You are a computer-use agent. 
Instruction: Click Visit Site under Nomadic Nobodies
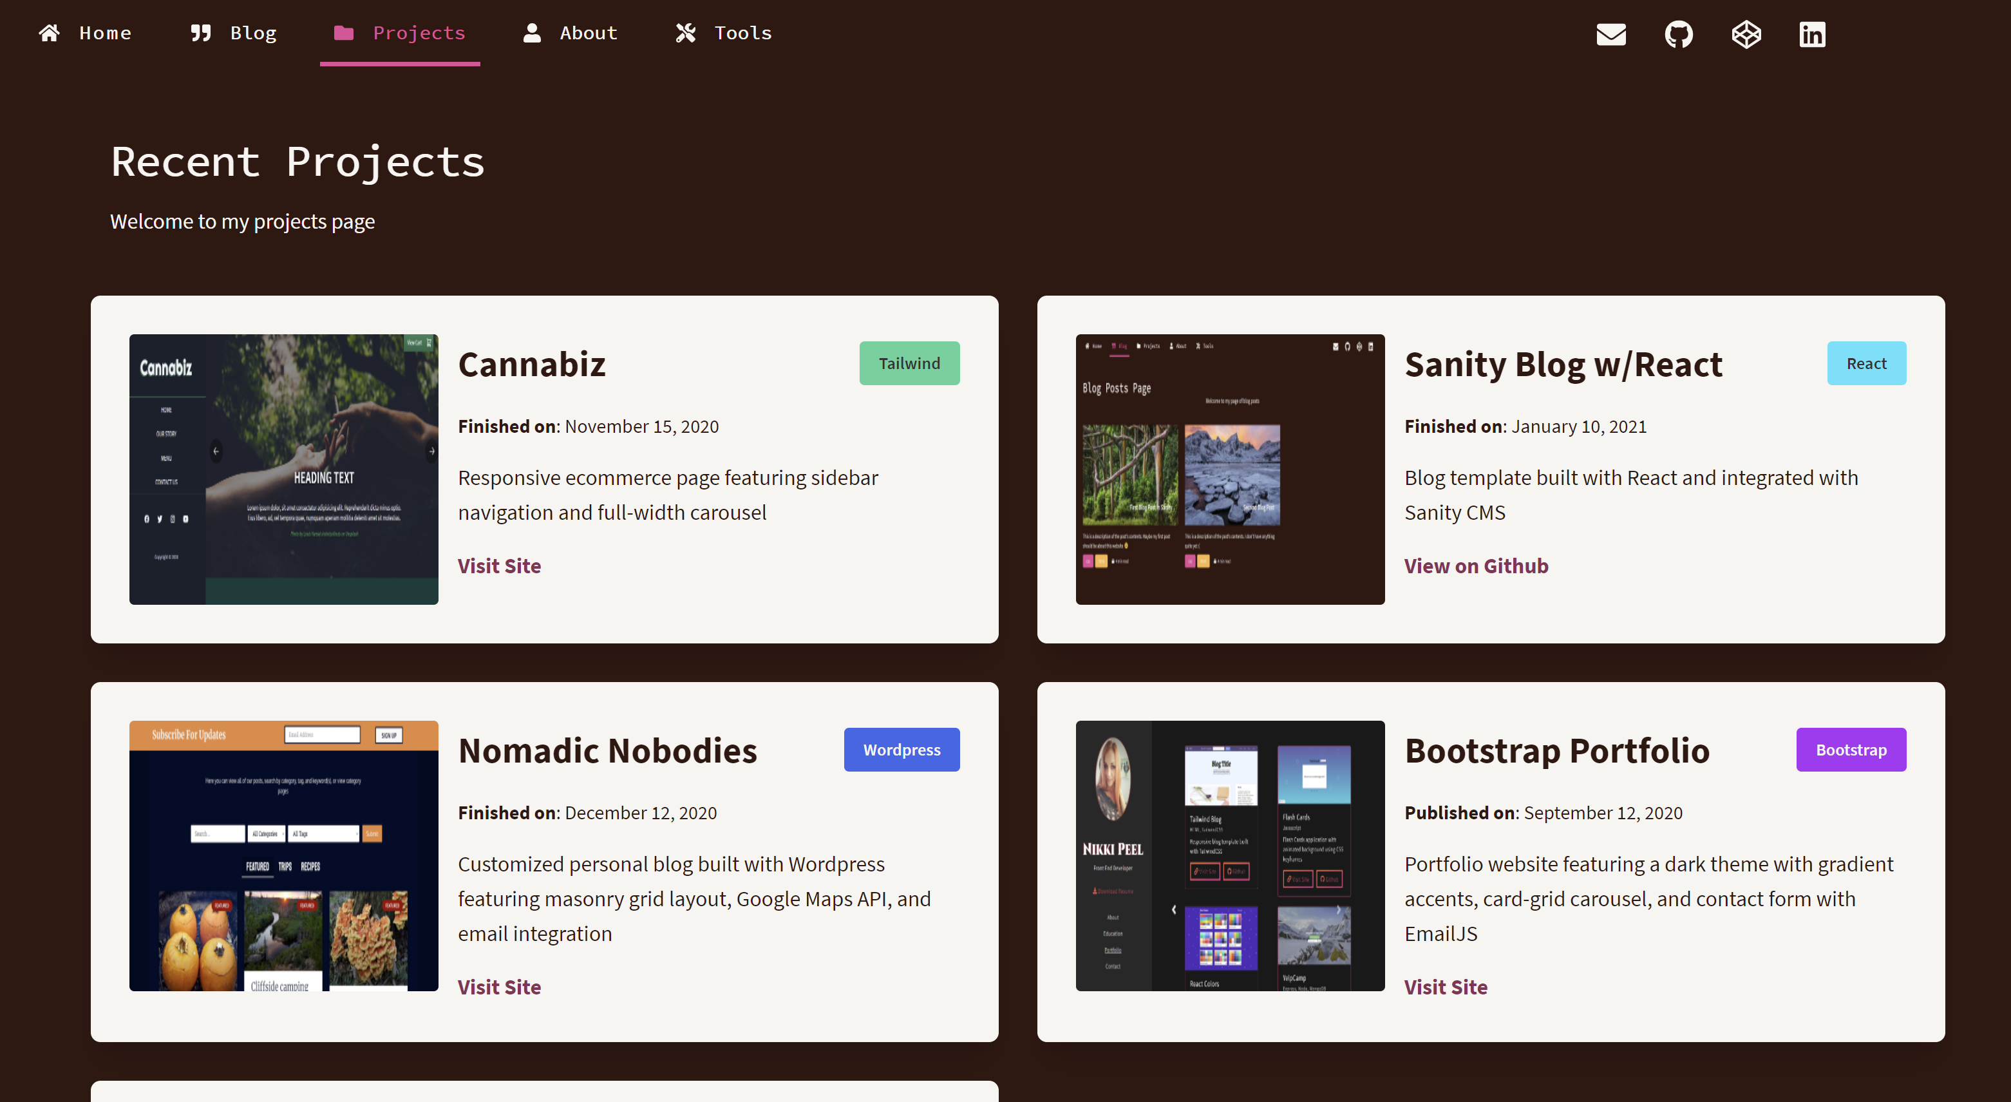click(499, 987)
